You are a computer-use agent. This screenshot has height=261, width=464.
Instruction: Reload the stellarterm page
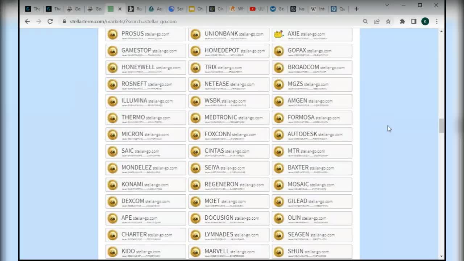pos(50,21)
